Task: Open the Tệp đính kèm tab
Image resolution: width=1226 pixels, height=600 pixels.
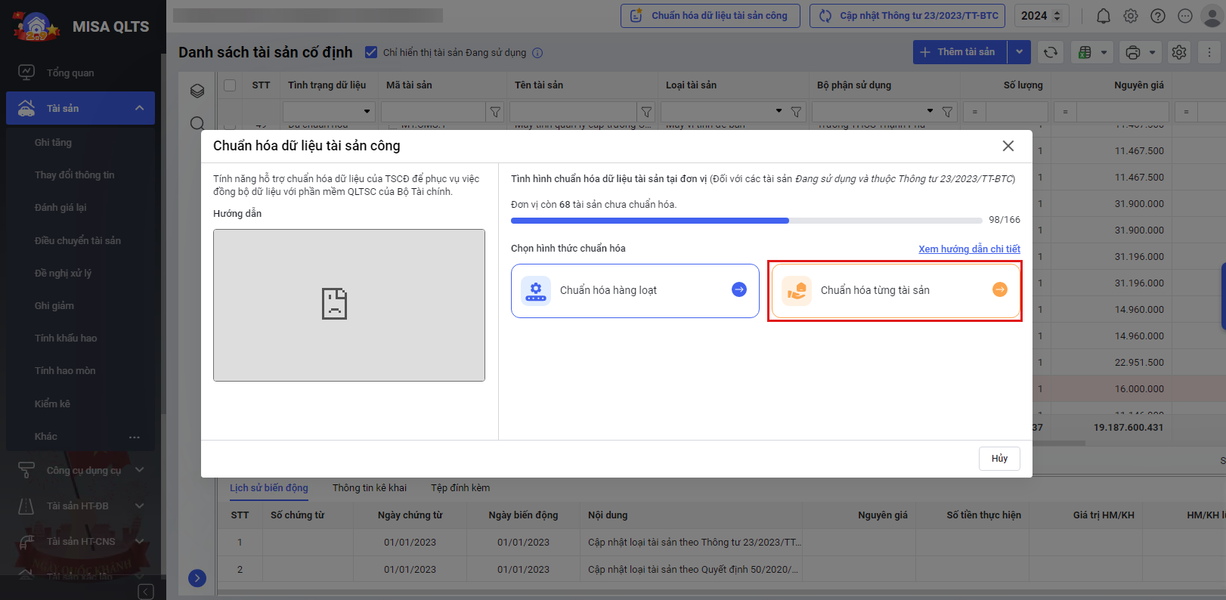Action: pos(460,488)
